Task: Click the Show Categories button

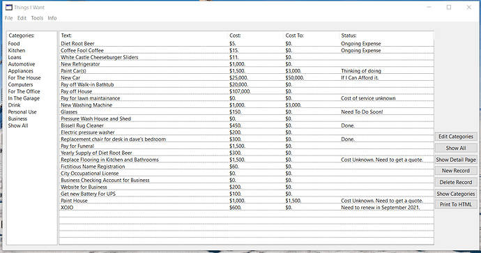Action: click(456, 194)
